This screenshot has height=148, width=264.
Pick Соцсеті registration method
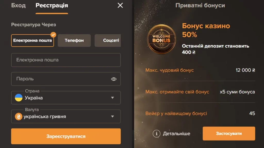point(108,40)
